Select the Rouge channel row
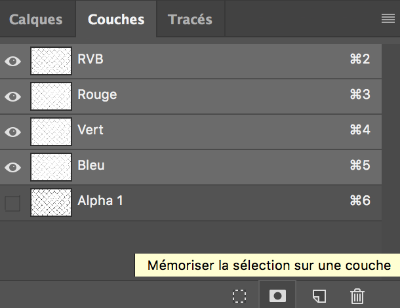 [197, 95]
